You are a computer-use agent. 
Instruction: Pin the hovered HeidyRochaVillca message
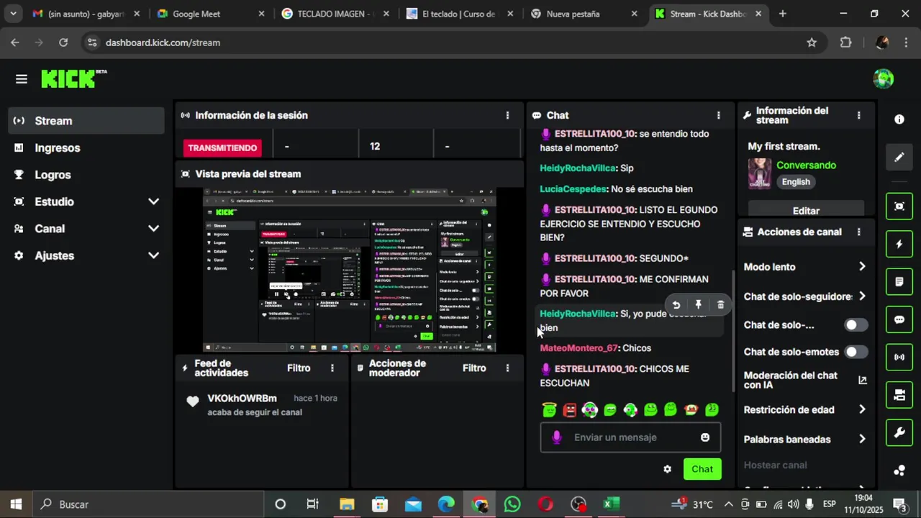point(698,305)
